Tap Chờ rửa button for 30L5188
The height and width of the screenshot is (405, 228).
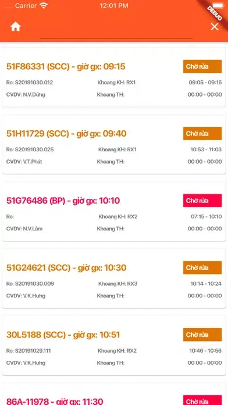click(x=202, y=335)
